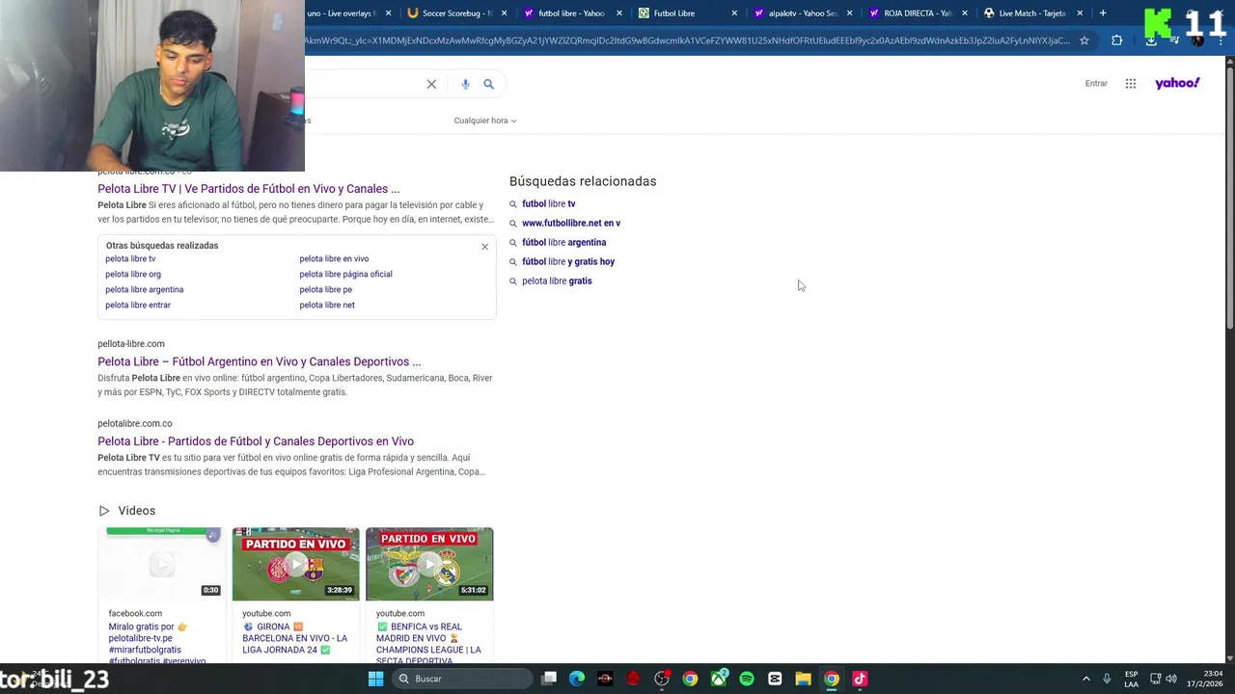Show hidden system tray icons
The height and width of the screenshot is (694, 1235).
click(1085, 679)
